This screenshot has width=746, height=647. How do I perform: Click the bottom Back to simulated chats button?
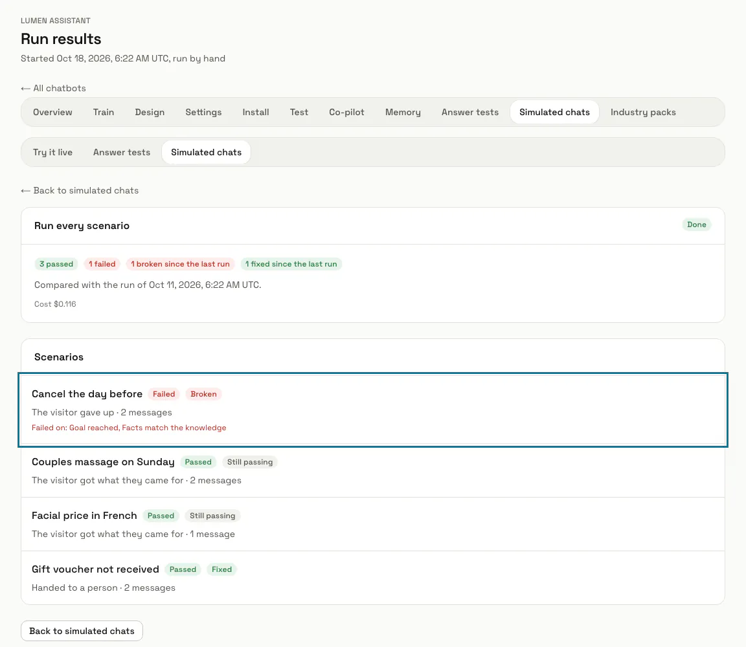[82, 631]
